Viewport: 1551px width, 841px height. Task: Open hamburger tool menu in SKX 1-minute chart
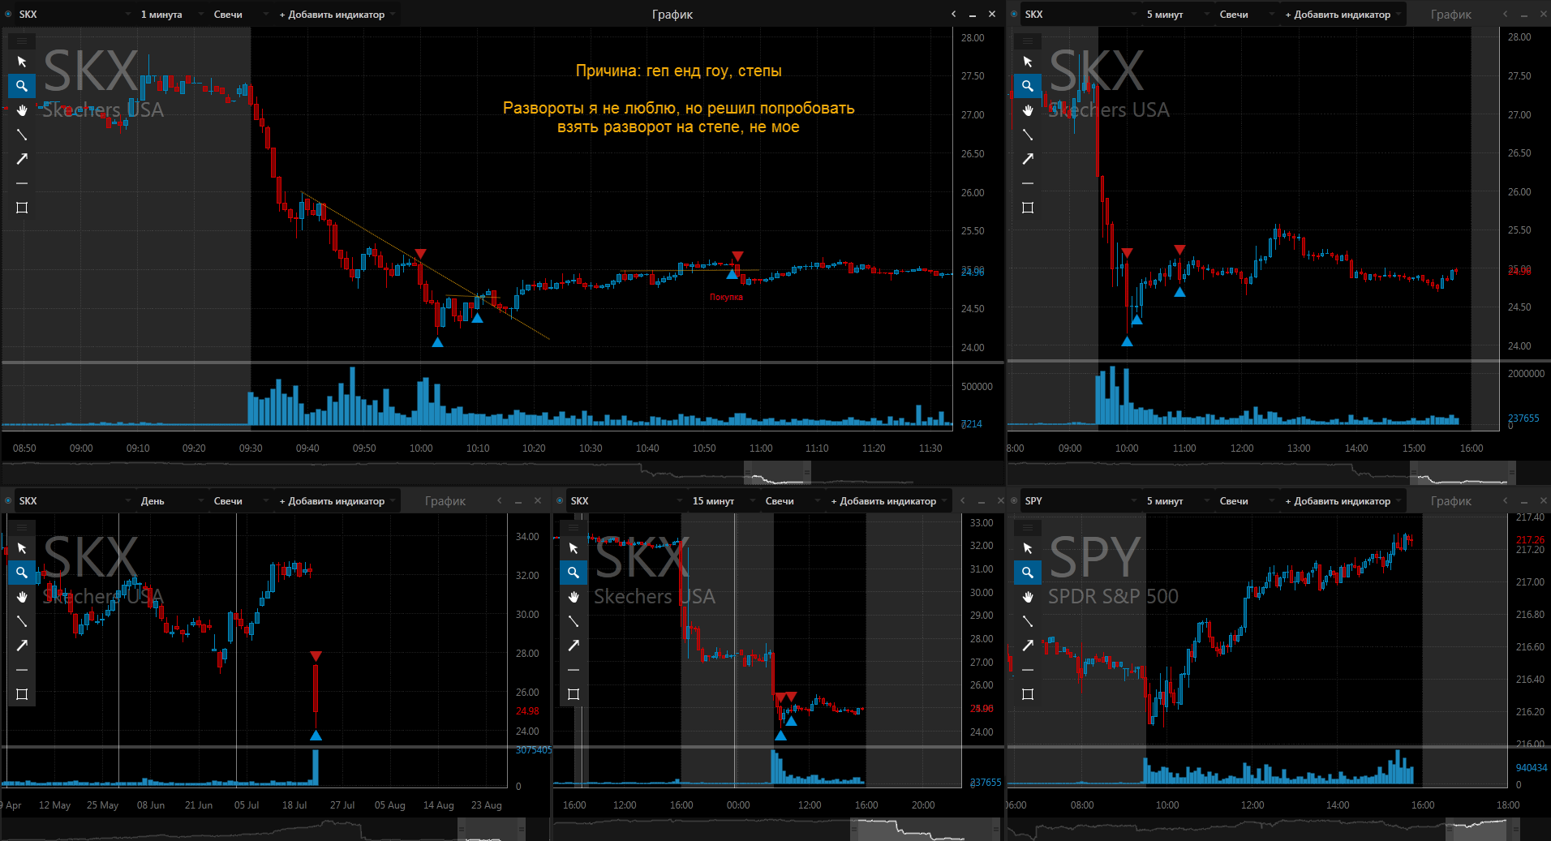click(22, 41)
